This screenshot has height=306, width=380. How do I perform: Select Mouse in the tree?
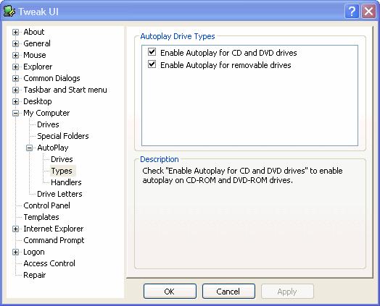coord(35,55)
